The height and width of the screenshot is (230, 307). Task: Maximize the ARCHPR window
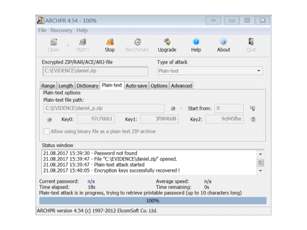click(247, 20)
